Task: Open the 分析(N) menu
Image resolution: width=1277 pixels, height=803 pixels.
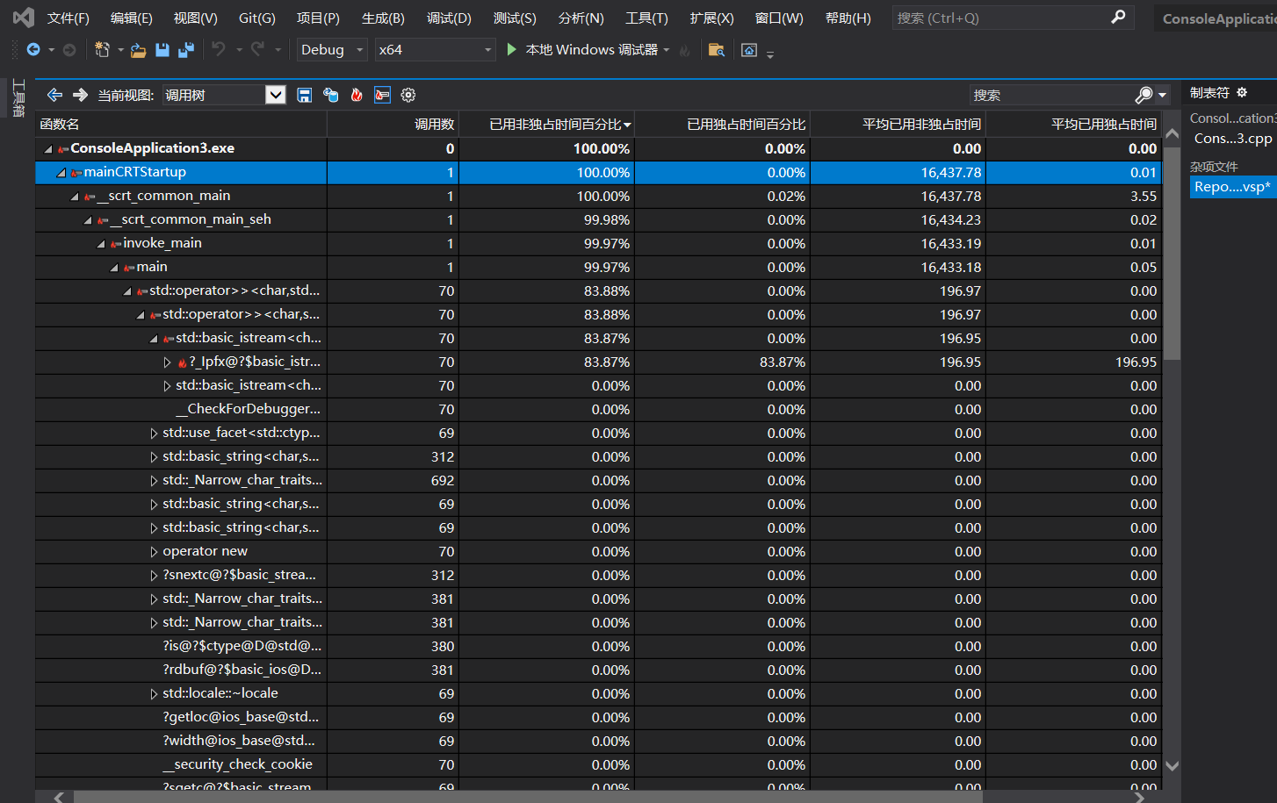Action: pyautogui.click(x=581, y=18)
